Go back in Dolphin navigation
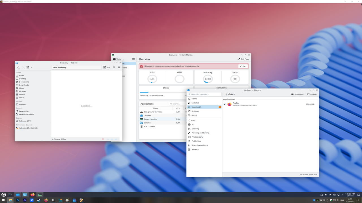 (x=19, y=67)
